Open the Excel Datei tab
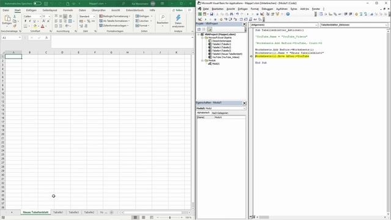This screenshot has height=220, width=391. pyautogui.click(x=5, y=10)
